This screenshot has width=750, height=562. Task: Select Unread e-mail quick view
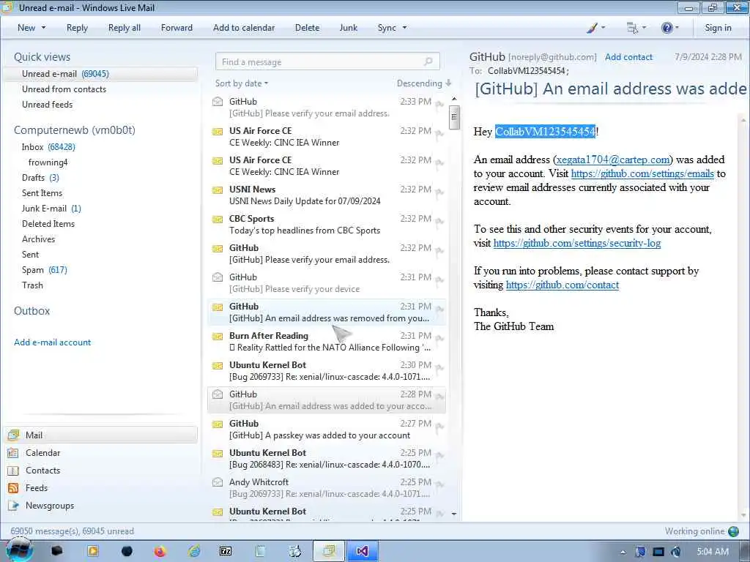coord(100,74)
